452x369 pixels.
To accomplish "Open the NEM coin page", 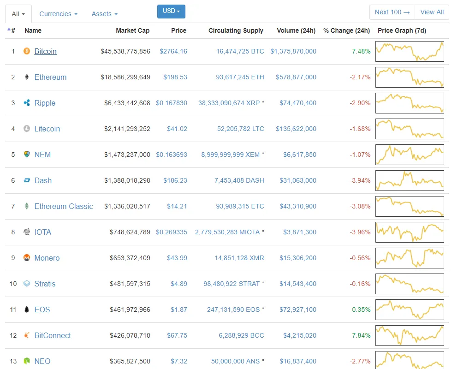I will click(42, 155).
